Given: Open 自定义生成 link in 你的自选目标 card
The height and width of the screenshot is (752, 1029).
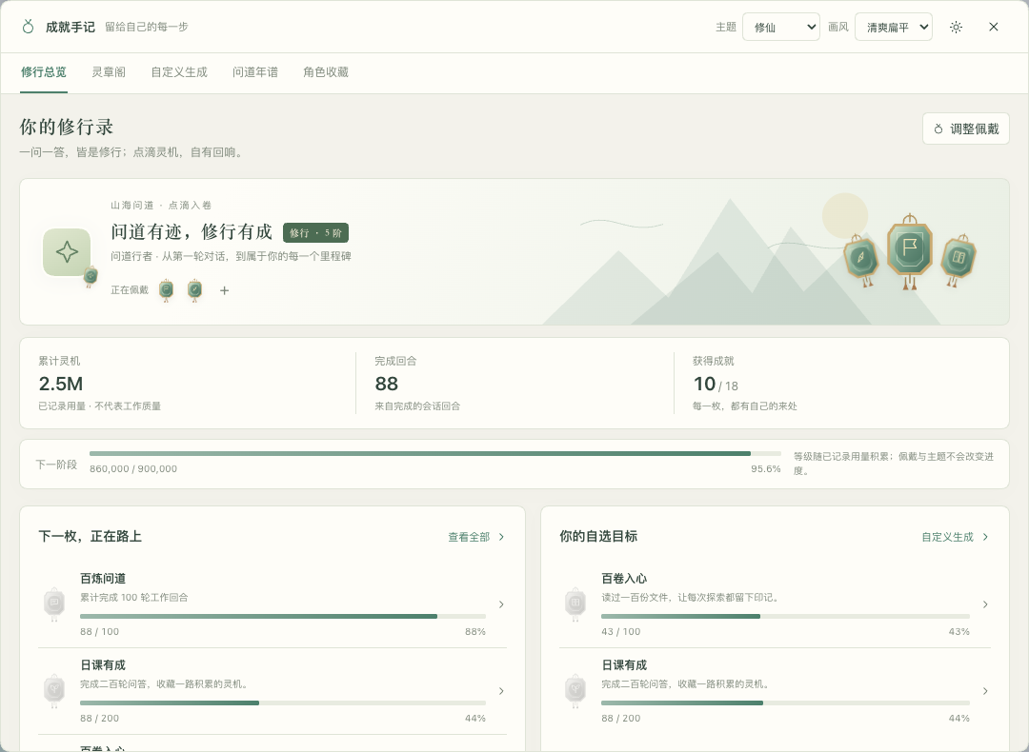Looking at the screenshot, I should pyautogui.click(x=947, y=537).
